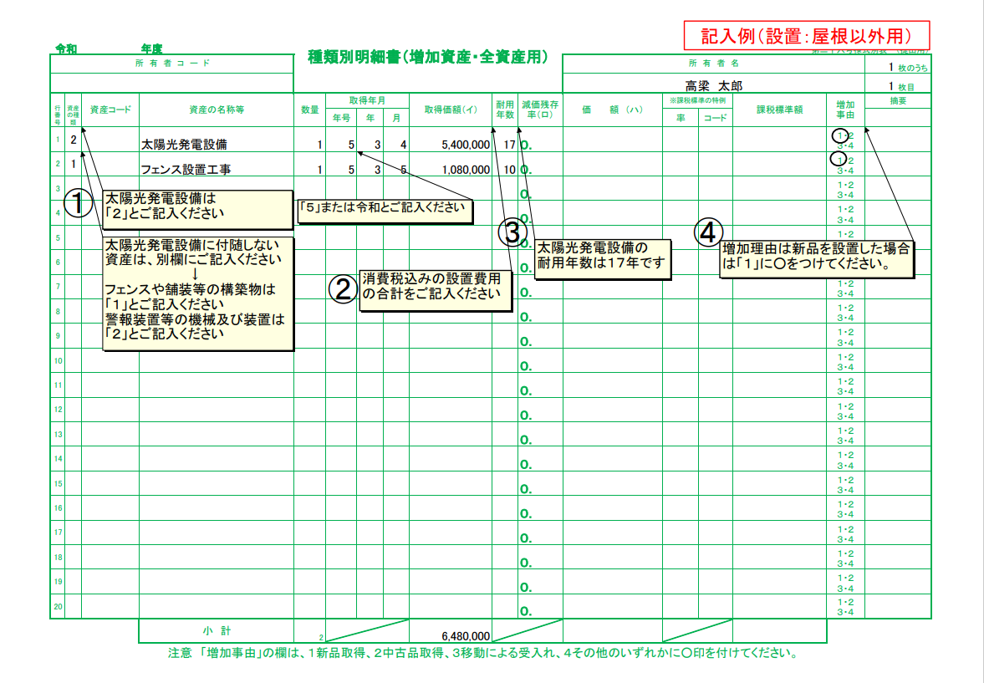Select the asset name 太陽光発電設備
The height and width of the screenshot is (683, 984).
[x=184, y=145]
